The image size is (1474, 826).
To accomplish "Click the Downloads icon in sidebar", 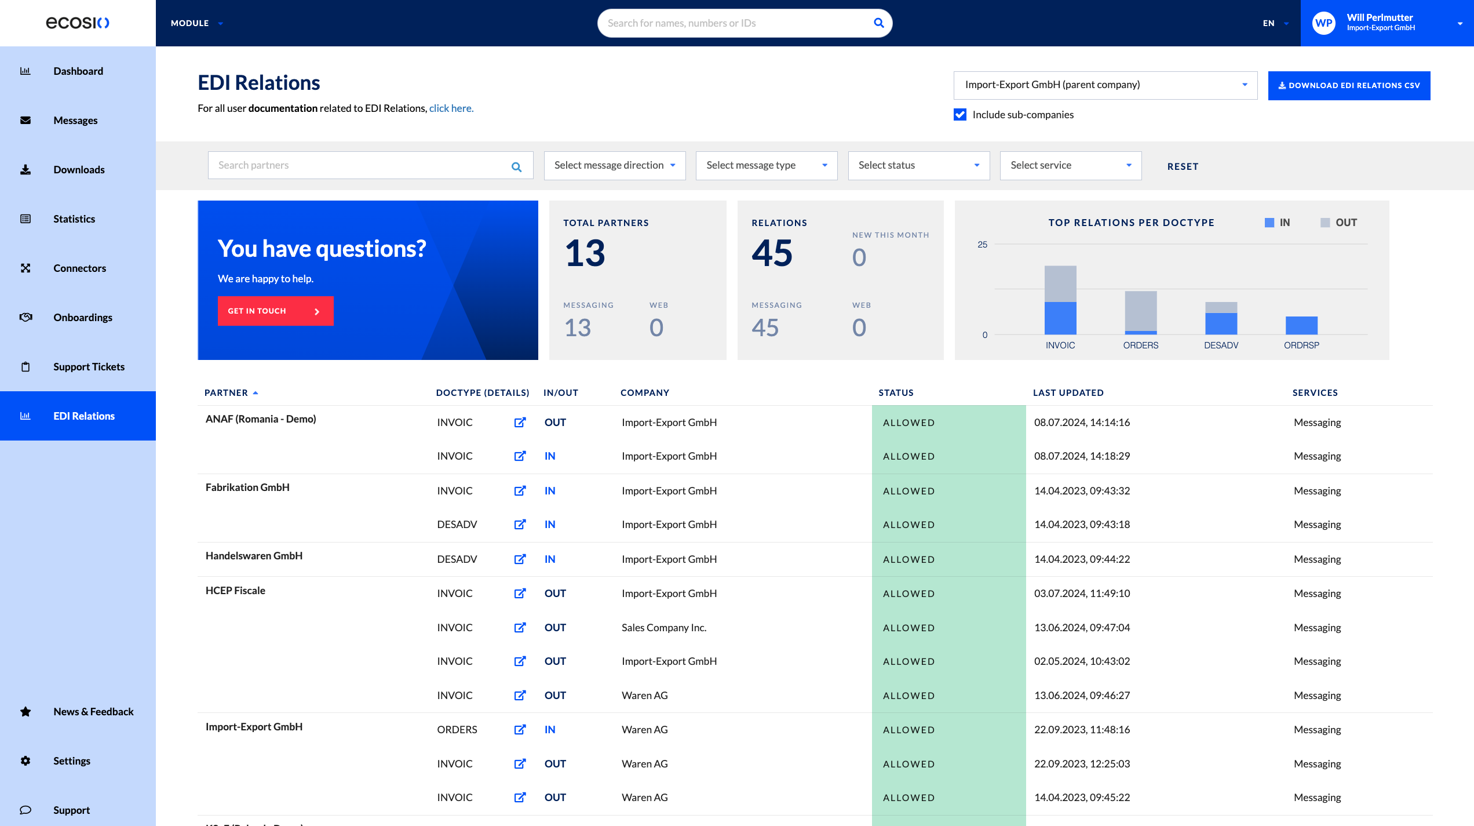I will tap(25, 170).
